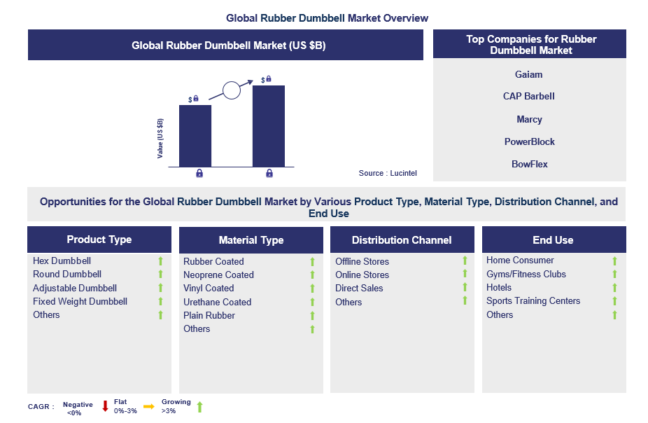Click the PowerBlock company entry
Image resolution: width=648 pixels, height=423 pixels.
tap(529, 141)
